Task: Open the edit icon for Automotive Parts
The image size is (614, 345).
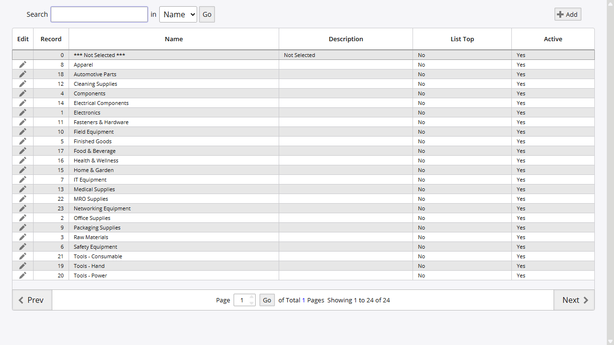Action: [x=23, y=74]
